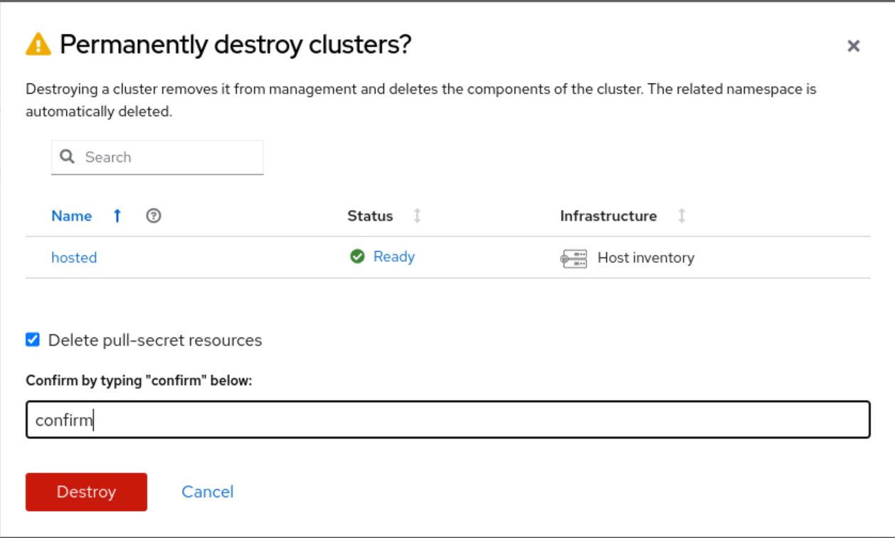Open the hosted cluster link
Viewport: 895px width, 538px height.
click(x=74, y=258)
